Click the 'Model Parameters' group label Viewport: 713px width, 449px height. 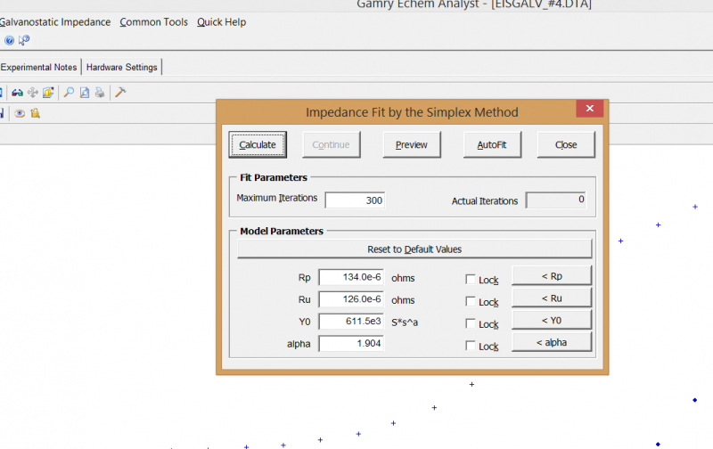click(282, 232)
